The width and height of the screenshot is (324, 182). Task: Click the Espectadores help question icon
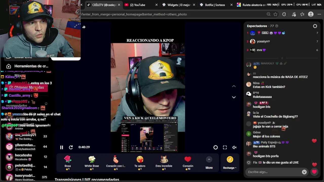click(x=277, y=26)
